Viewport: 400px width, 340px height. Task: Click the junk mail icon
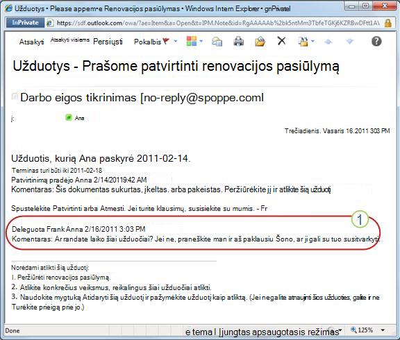coord(303,42)
